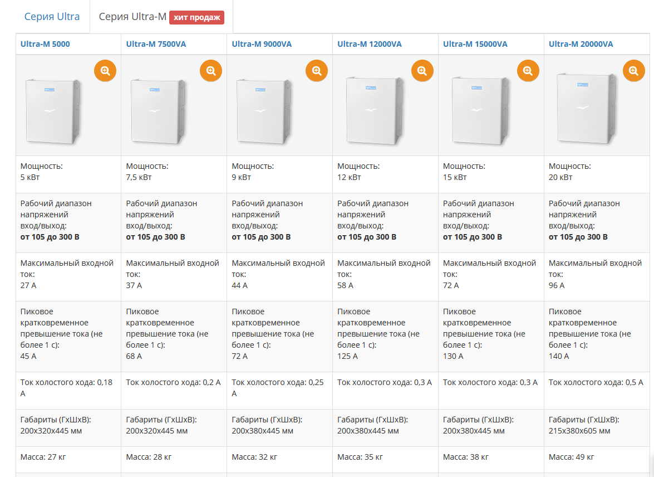The width and height of the screenshot is (654, 477).
Task: Switch to the Серия Ultra tab
Action: click(x=52, y=17)
